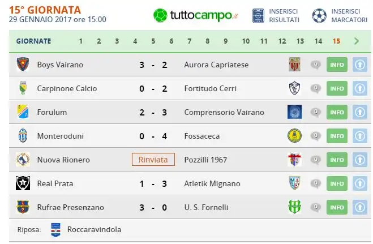Switch to giornata 10 tab
This screenshot has height=244, width=373.
point(246,41)
